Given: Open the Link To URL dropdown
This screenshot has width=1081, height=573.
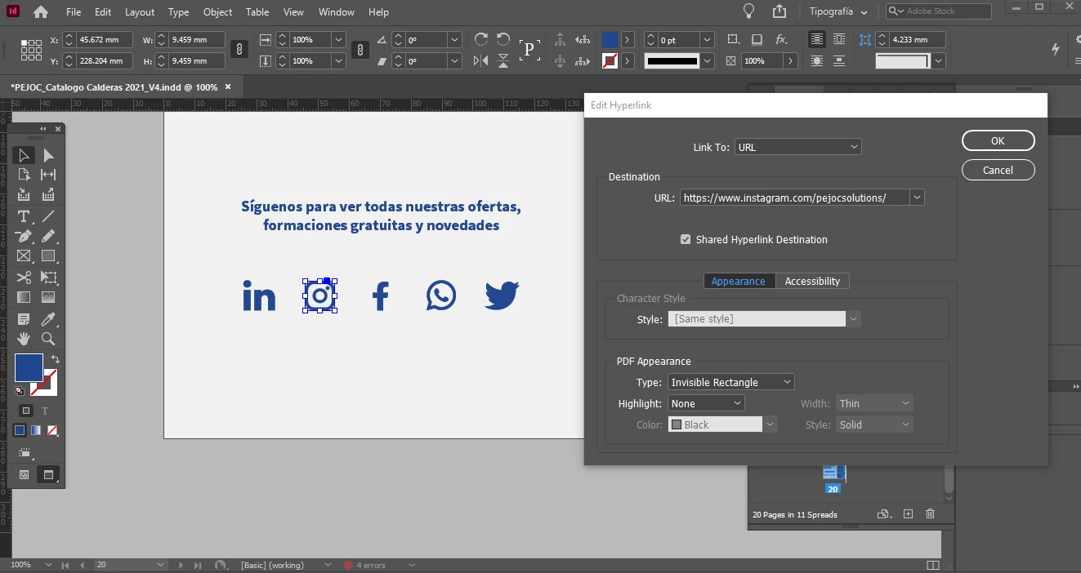Looking at the screenshot, I should [798, 147].
